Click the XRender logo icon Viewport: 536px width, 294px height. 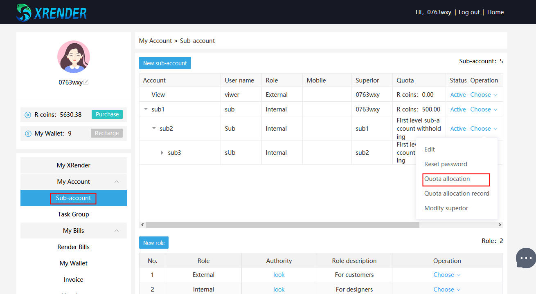tap(23, 12)
